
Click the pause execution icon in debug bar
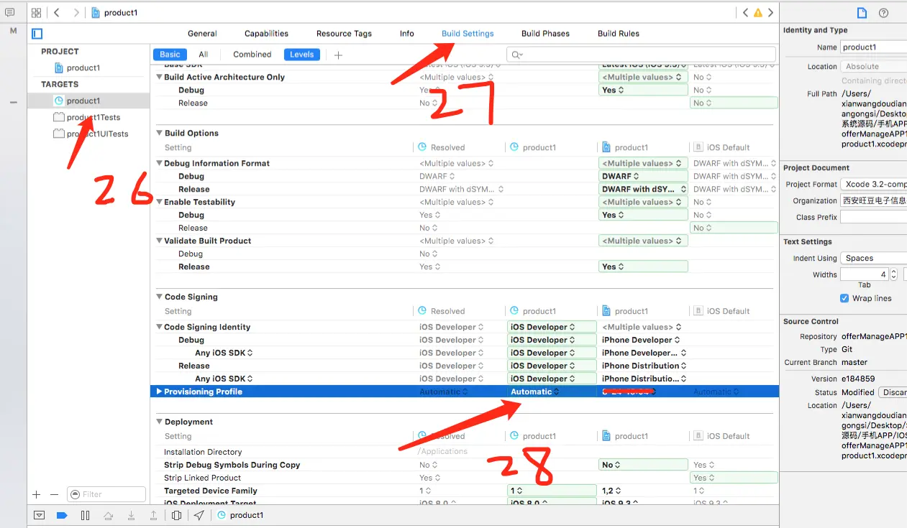point(85,515)
